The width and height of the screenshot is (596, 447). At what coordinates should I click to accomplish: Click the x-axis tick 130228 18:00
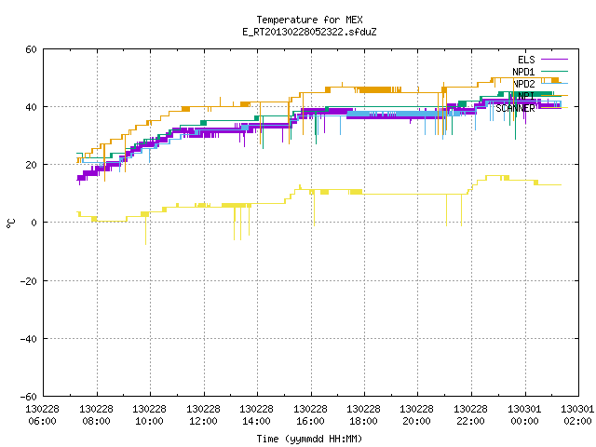(364, 414)
